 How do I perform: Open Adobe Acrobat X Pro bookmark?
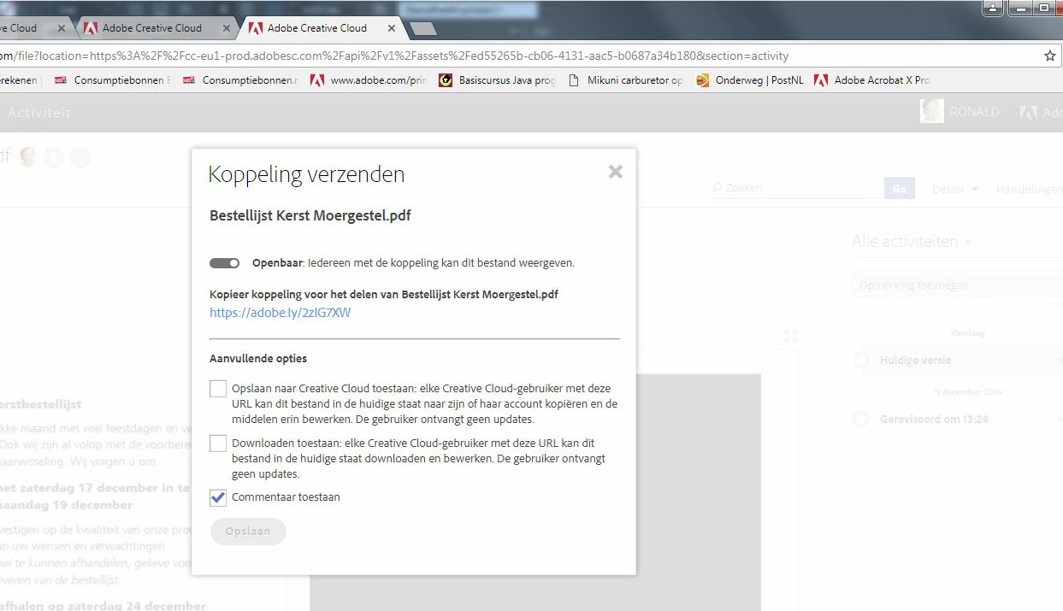(871, 80)
